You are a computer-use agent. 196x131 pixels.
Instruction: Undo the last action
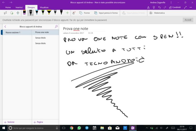(x=159, y=7)
